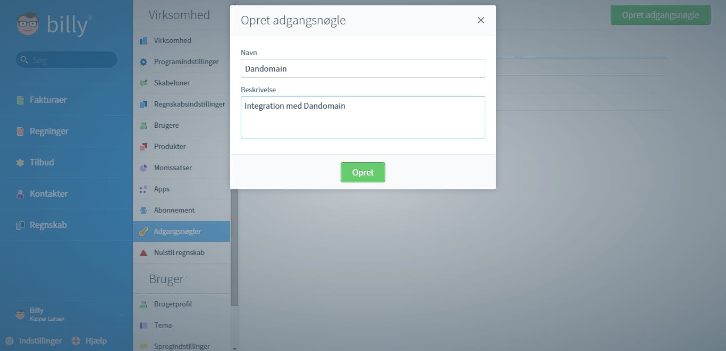This screenshot has height=351, width=726.
Task: Select the Adgangsnøgler settings item
Action: click(182, 232)
